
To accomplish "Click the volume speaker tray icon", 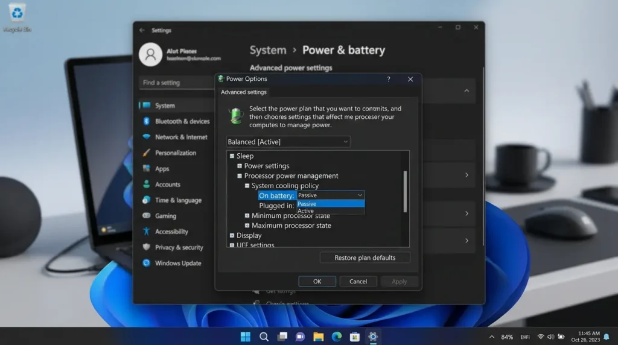I will [550, 337].
